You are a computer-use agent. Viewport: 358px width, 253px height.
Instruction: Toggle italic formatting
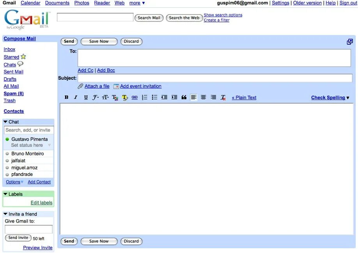coord(76,97)
